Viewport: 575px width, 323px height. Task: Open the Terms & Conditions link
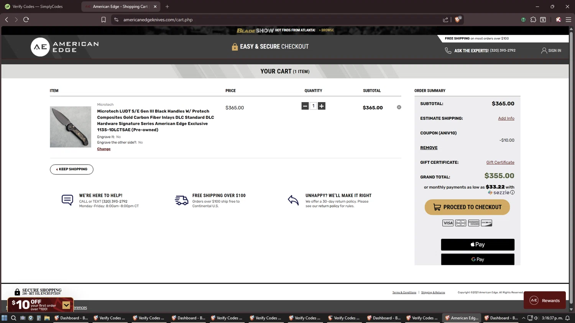click(404, 292)
